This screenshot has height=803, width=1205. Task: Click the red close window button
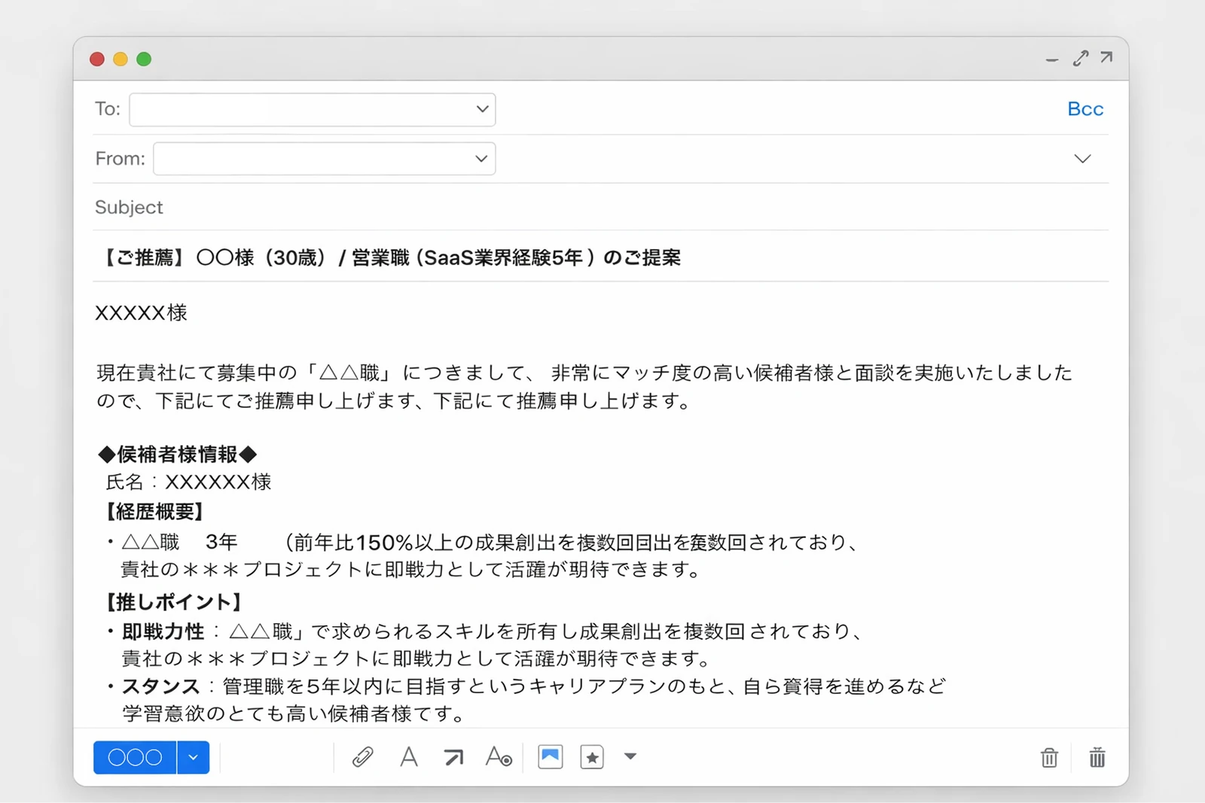pyautogui.click(x=97, y=59)
